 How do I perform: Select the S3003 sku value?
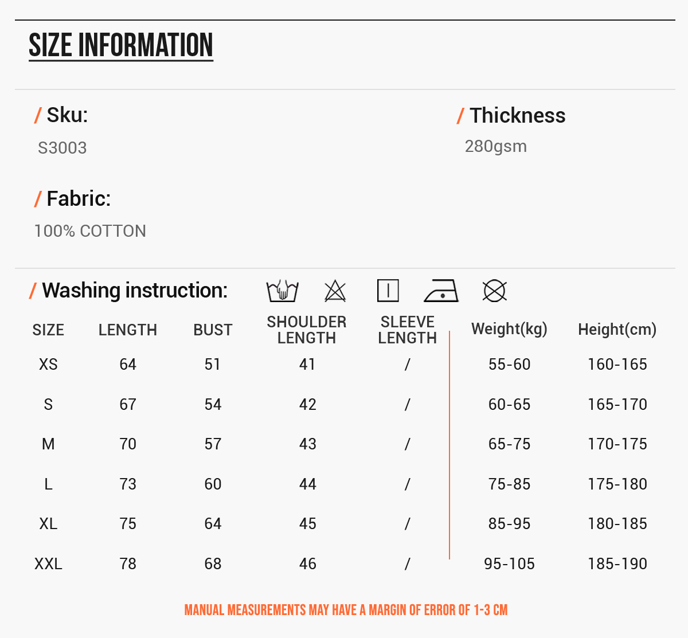click(62, 148)
